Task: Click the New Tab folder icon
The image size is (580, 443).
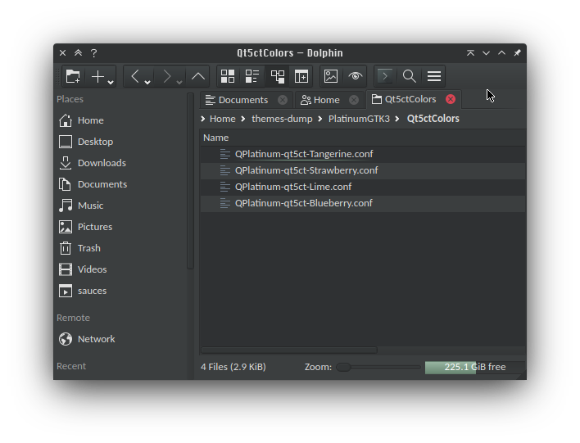Action: [x=73, y=76]
